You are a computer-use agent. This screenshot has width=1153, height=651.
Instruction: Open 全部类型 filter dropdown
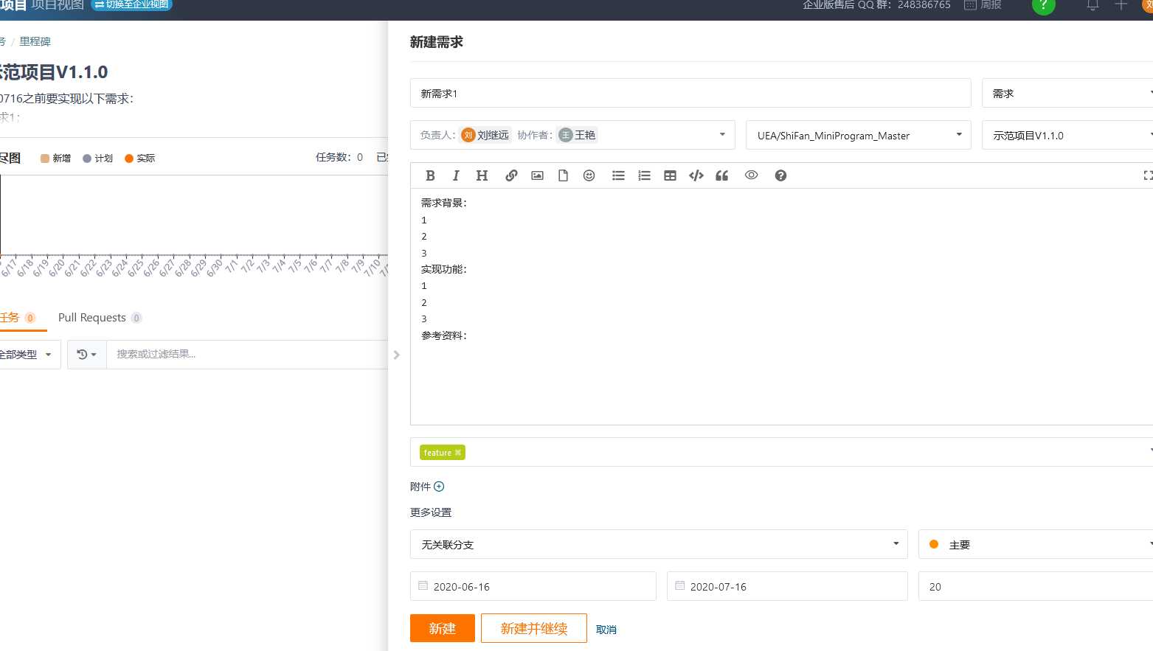[x=29, y=355]
